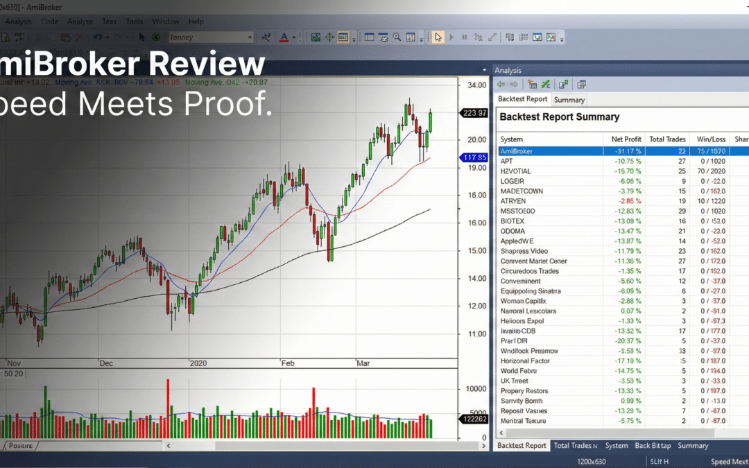Viewport: 749px width, 468px height.
Task: Select the H2VOTIAL system row
Action: click(623, 171)
